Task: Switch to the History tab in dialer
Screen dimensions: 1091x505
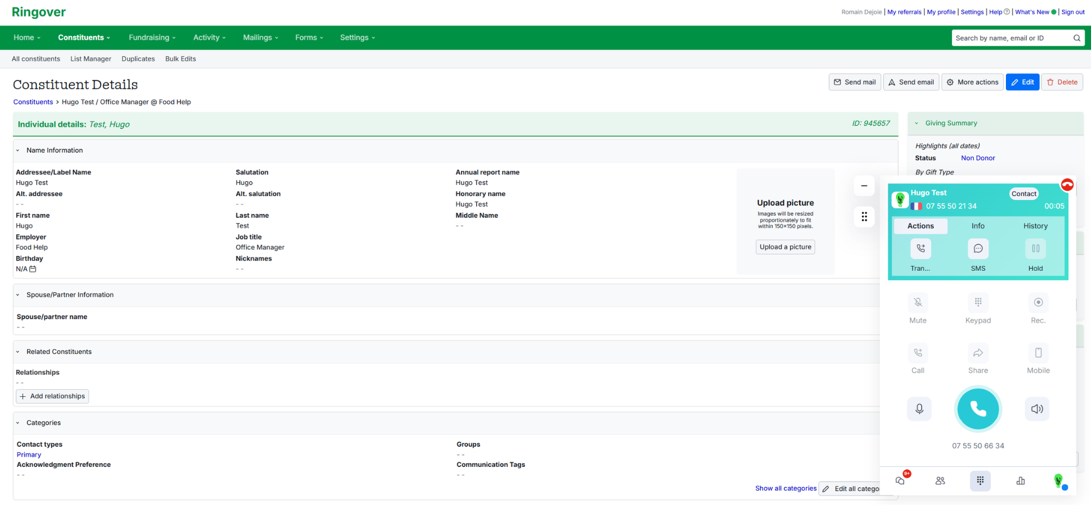Action: point(1035,226)
